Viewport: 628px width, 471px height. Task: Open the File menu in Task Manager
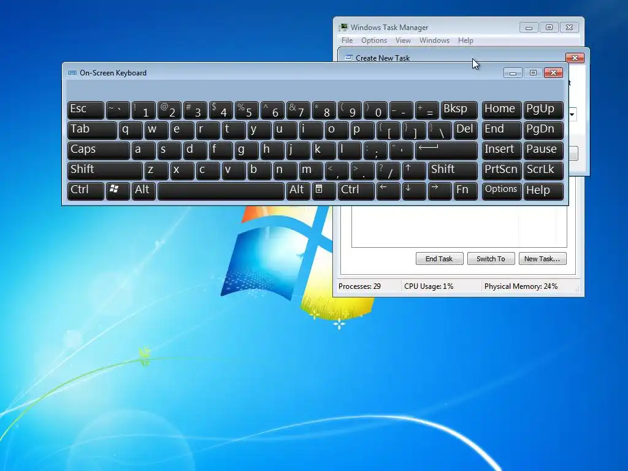tap(347, 40)
